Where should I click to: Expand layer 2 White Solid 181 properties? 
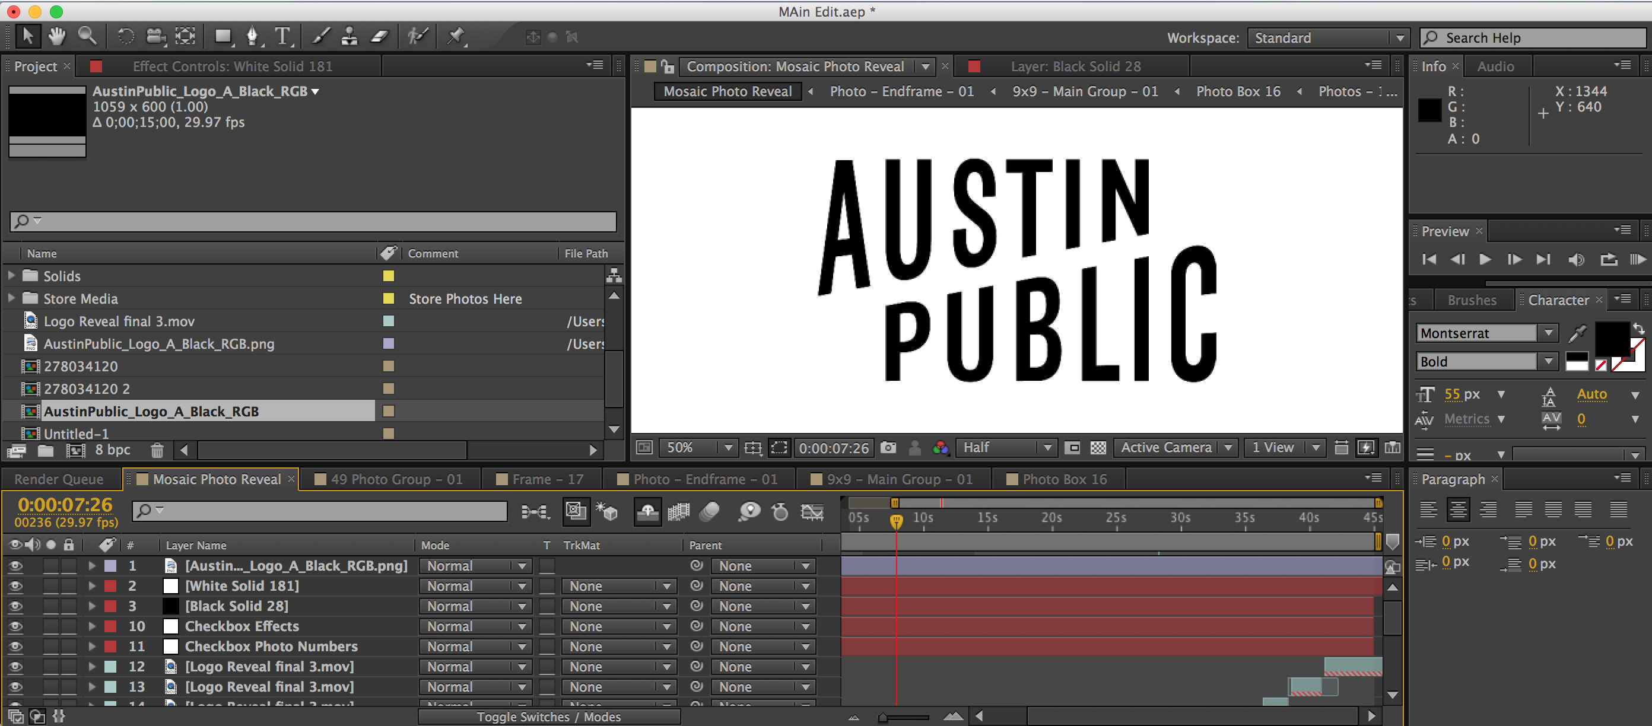[92, 585]
